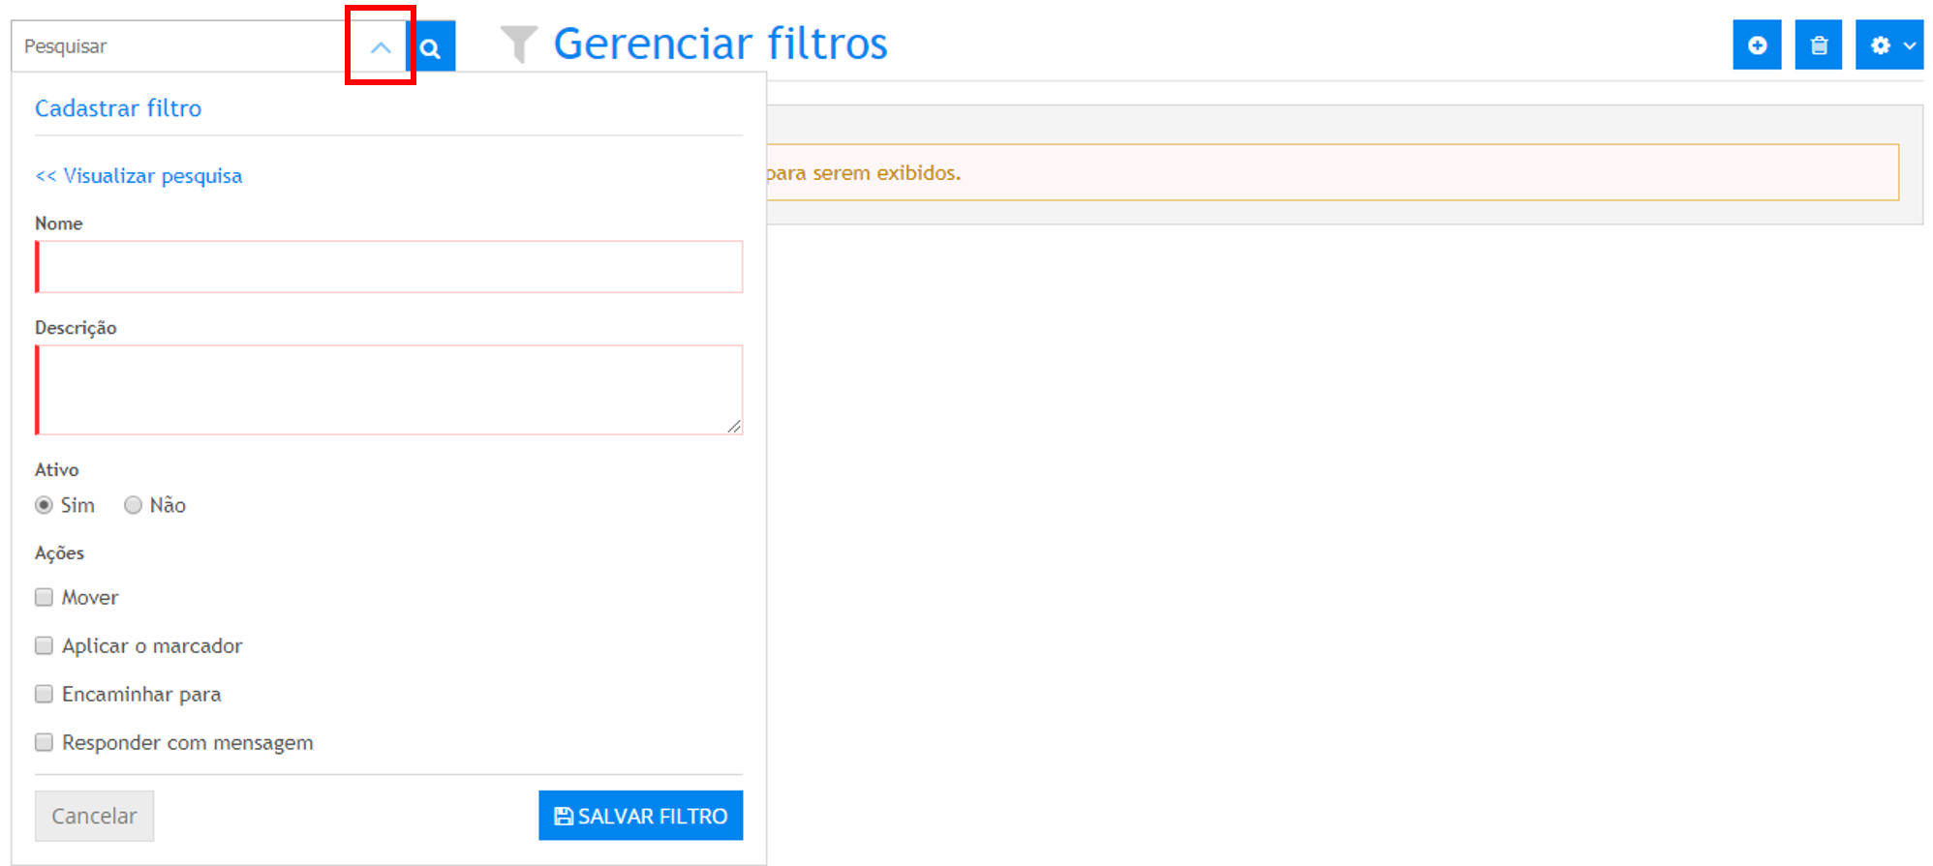Enable the Mover checkbox

44,597
